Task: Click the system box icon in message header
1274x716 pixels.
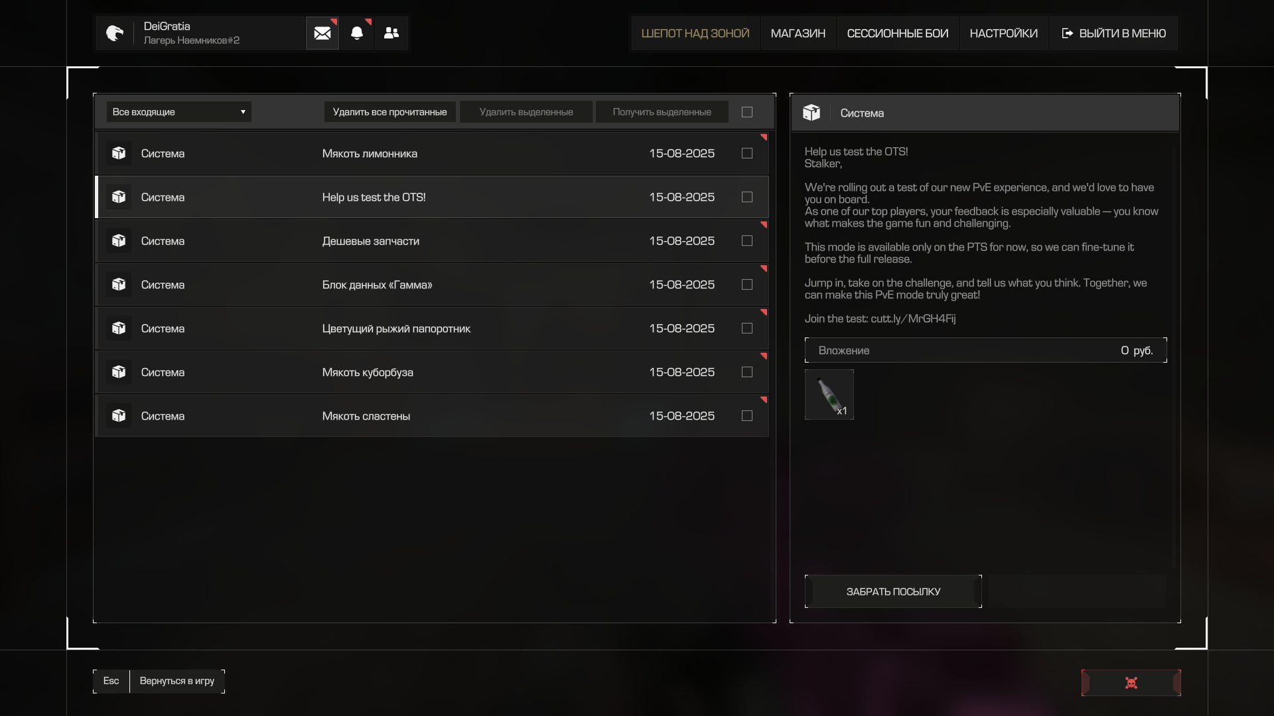Action: coord(812,113)
